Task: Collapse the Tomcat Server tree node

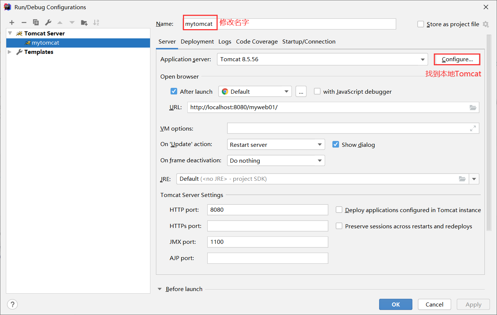Action: point(10,33)
